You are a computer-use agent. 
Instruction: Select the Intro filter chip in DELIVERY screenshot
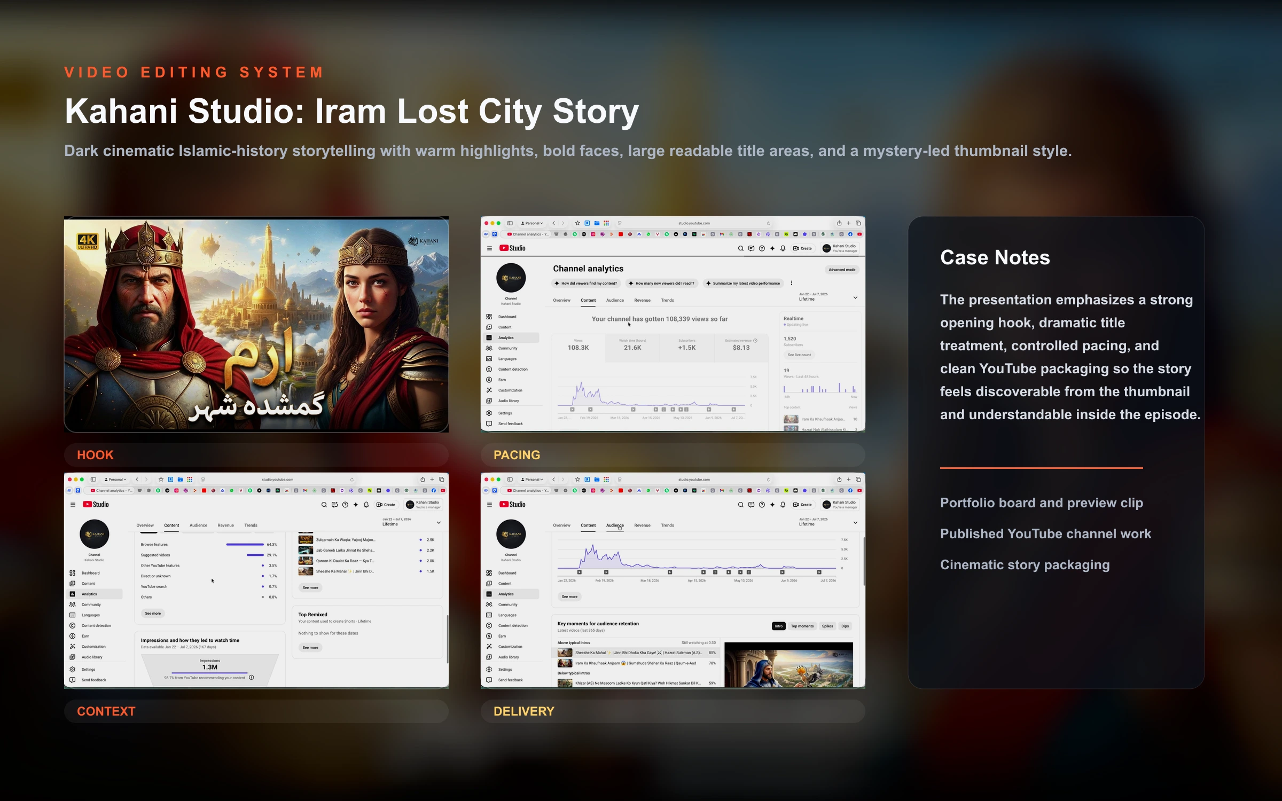click(779, 626)
